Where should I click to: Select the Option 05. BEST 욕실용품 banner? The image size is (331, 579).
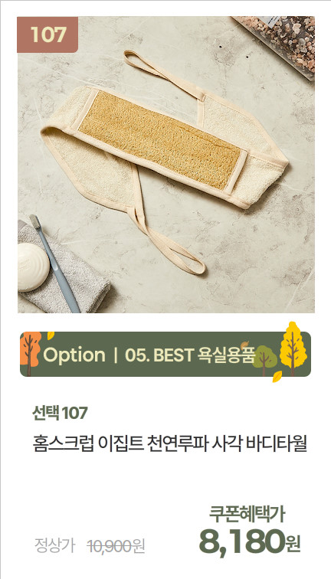tap(165, 354)
